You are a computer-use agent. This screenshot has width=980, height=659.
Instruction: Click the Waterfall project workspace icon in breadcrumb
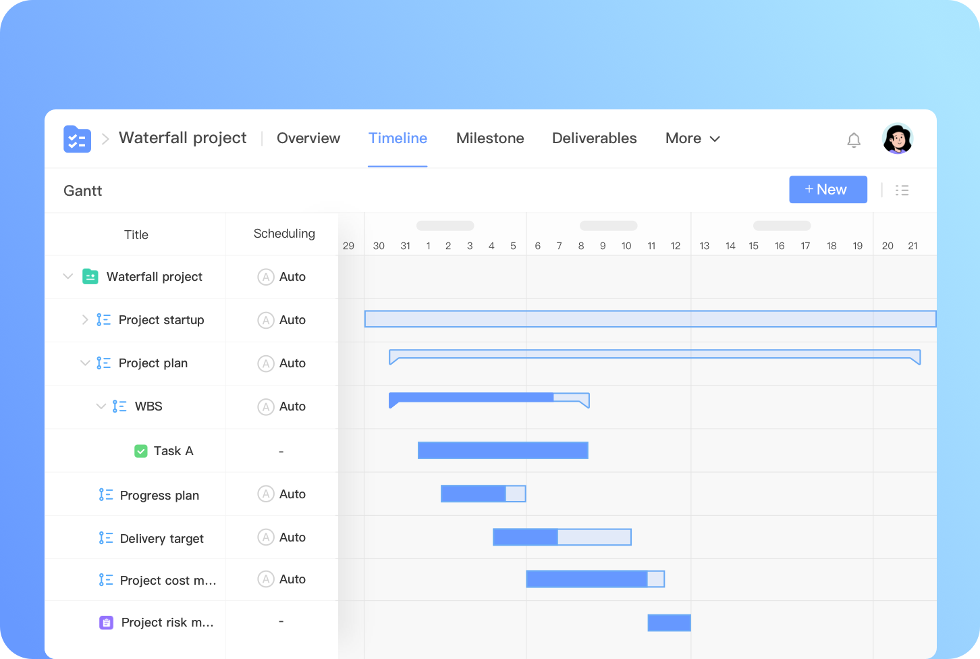[77, 138]
